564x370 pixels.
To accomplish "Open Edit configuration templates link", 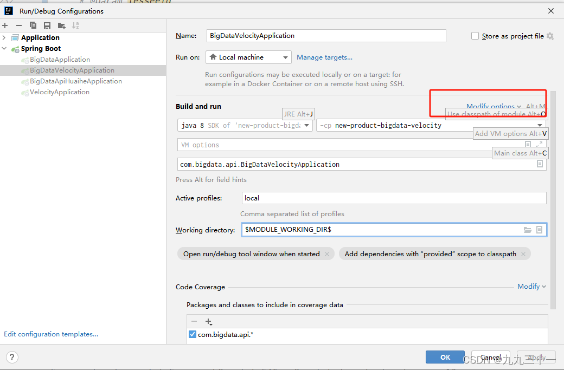I will point(51,334).
